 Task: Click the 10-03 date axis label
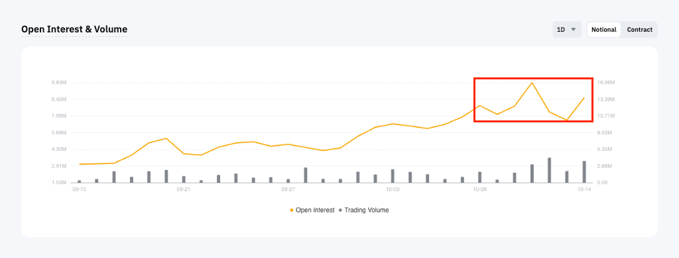[393, 189]
